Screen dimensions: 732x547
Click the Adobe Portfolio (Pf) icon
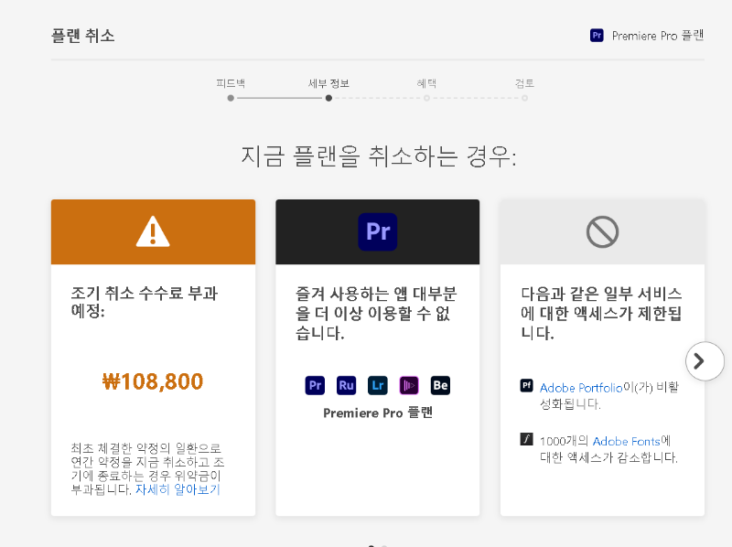click(x=527, y=385)
